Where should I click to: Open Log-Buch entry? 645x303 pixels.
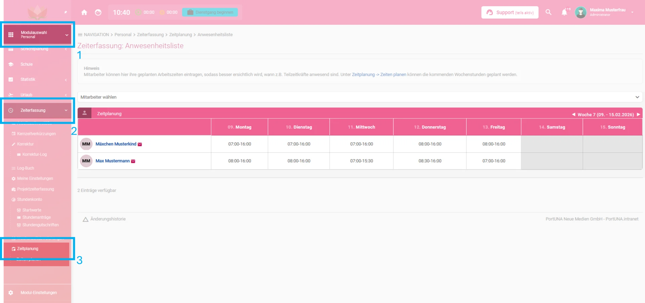26,168
